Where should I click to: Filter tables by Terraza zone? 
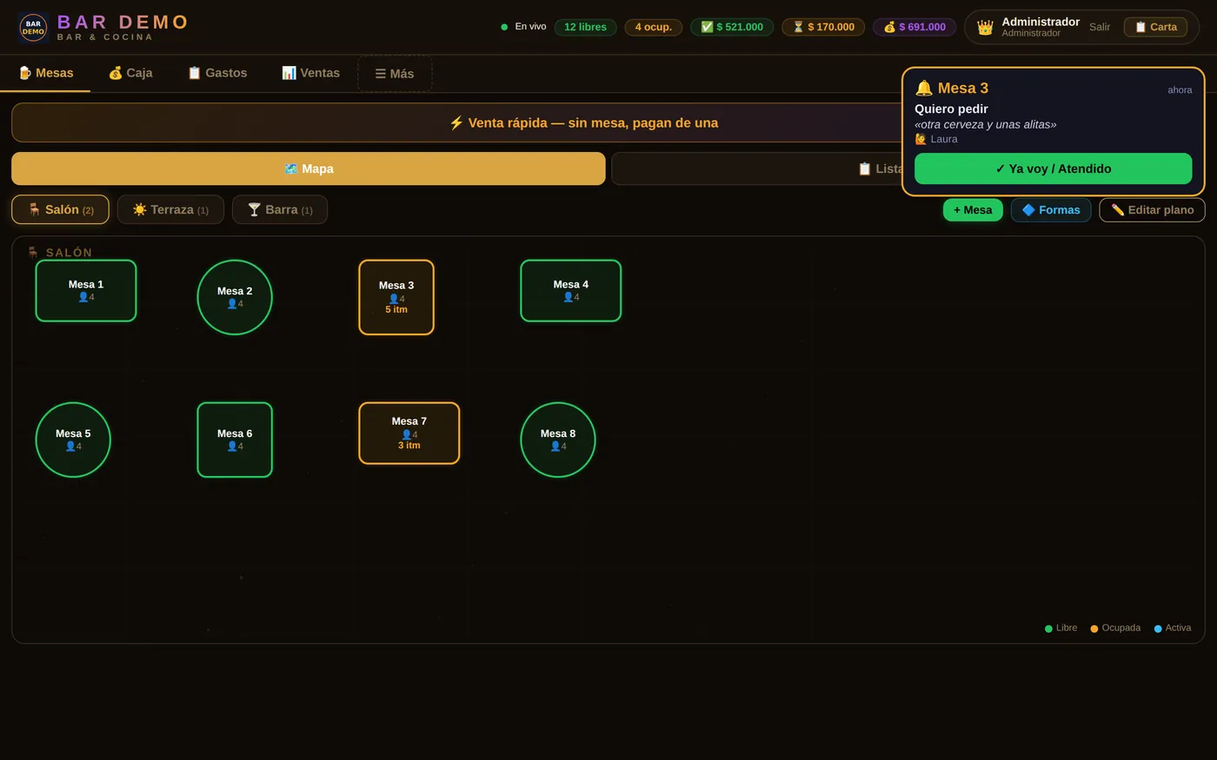pyautogui.click(x=170, y=209)
